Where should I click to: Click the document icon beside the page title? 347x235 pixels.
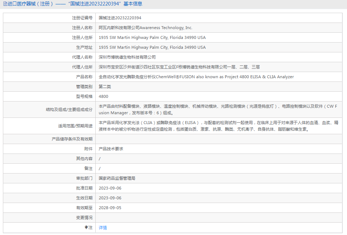pyautogui.click(x=5, y=4)
